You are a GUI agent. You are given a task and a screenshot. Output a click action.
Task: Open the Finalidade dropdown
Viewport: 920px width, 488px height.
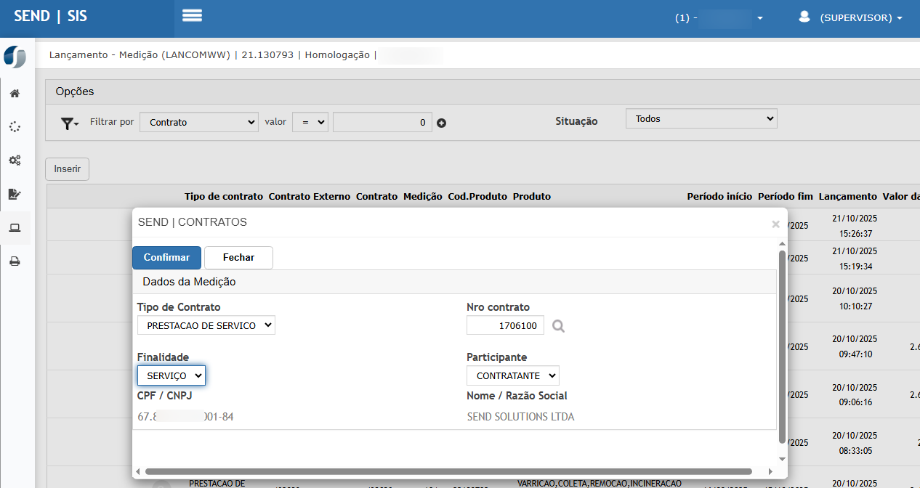pyautogui.click(x=172, y=375)
